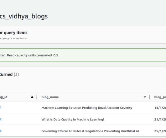Viewport: 166px width, 138px height.
Task: Select the blog_id column header
Action: click(3, 97)
